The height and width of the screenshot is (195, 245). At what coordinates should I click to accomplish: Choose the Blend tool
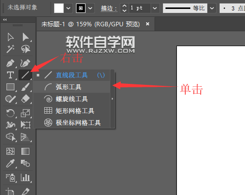point(25,163)
